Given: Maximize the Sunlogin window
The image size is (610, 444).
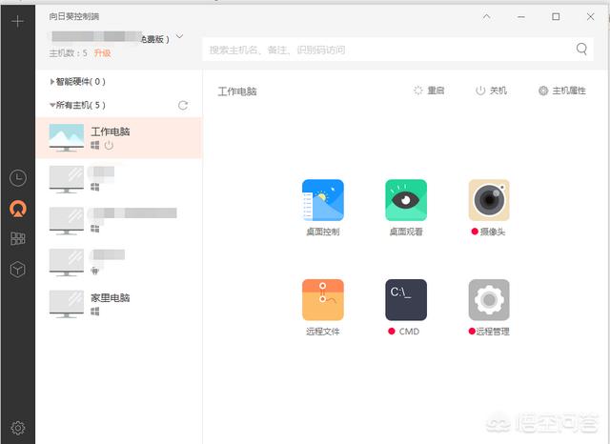Looking at the screenshot, I should 556,17.
